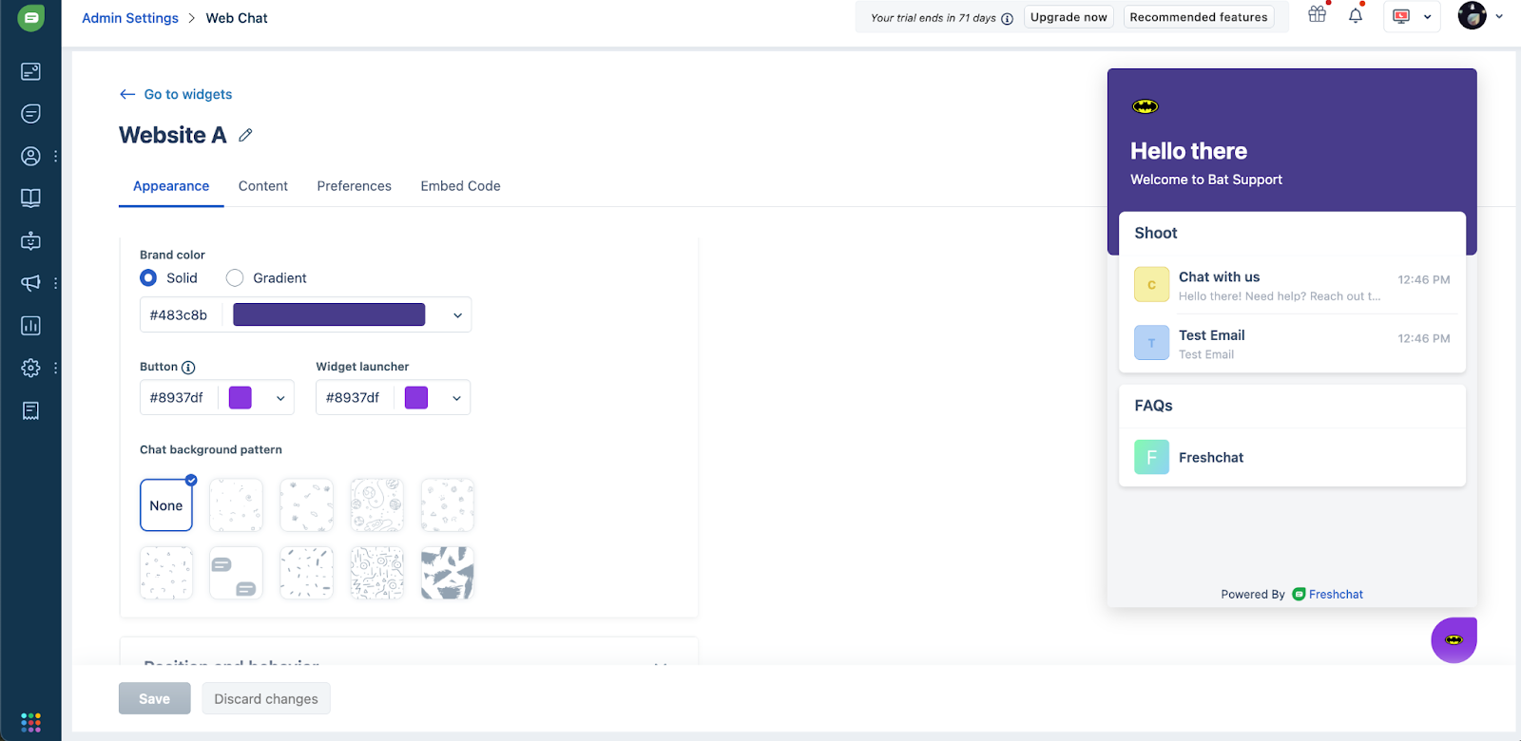Select the sparse dots background pattern
The width and height of the screenshot is (1521, 741).
pyautogui.click(x=236, y=504)
